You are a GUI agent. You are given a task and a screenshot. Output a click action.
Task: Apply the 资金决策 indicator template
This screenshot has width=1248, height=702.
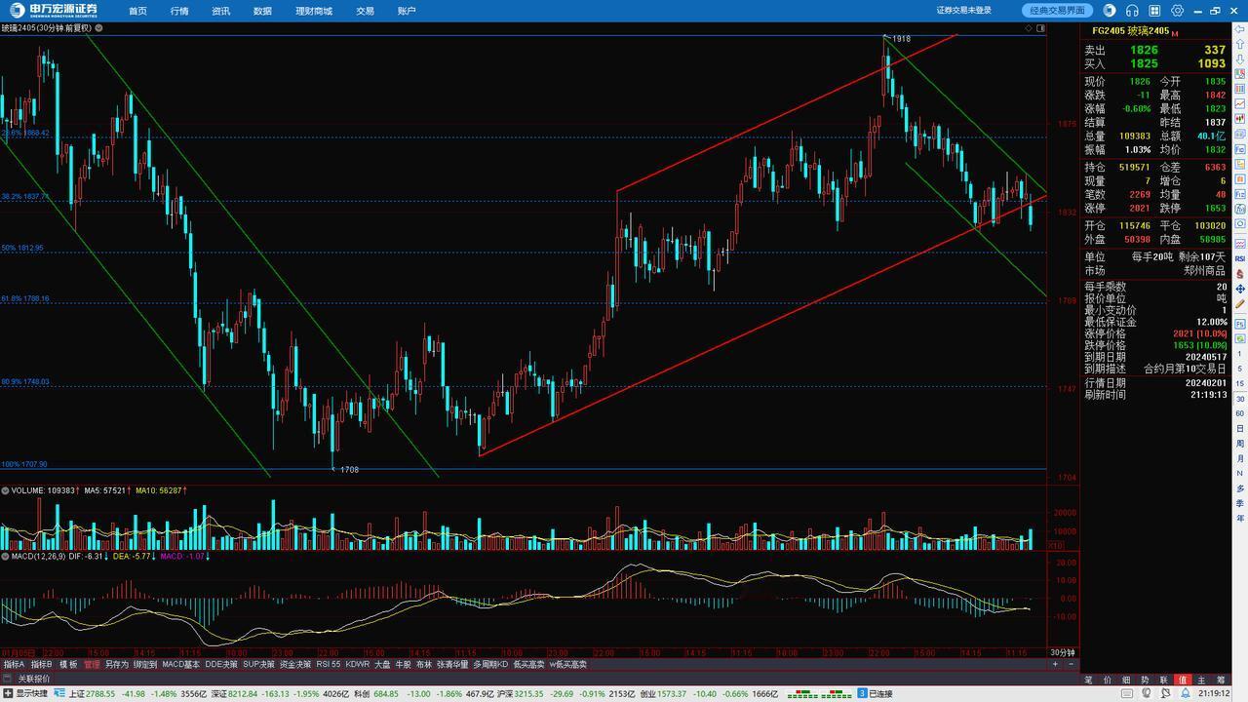tap(295, 664)
